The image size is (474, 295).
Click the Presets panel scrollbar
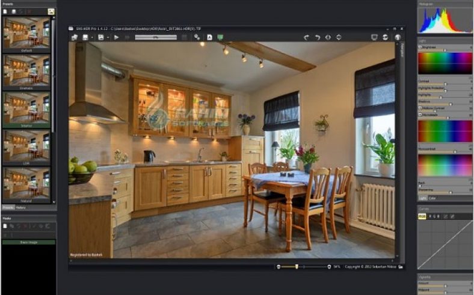pos(54,76)
